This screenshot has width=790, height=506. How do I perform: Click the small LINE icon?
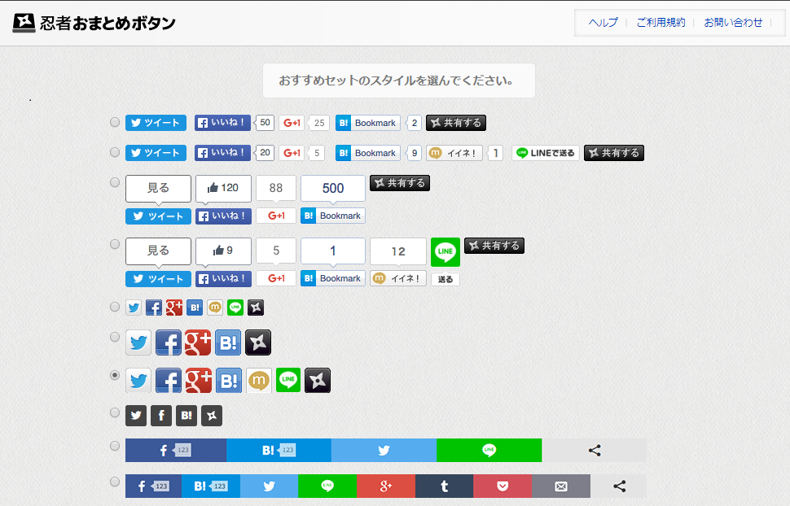pos(235,308)
